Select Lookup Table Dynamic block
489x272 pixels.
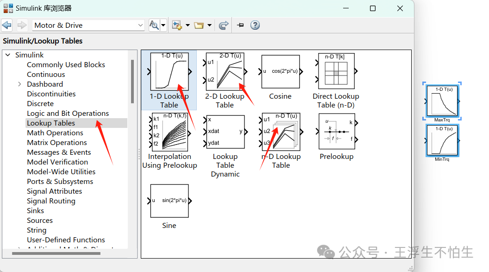pyautogui.click(x=225, y=132)
